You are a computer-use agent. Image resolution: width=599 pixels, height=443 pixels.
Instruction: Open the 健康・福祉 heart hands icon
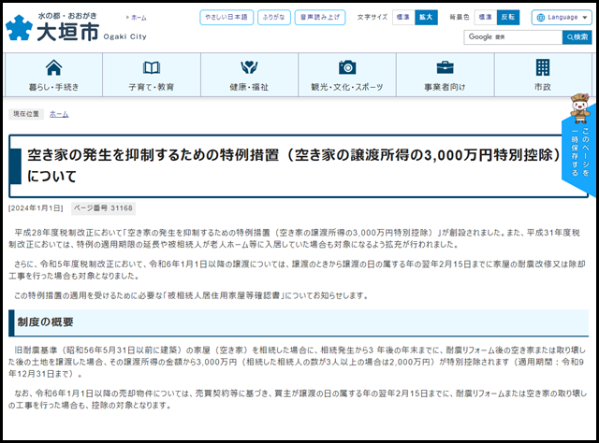tap(249, 67)
